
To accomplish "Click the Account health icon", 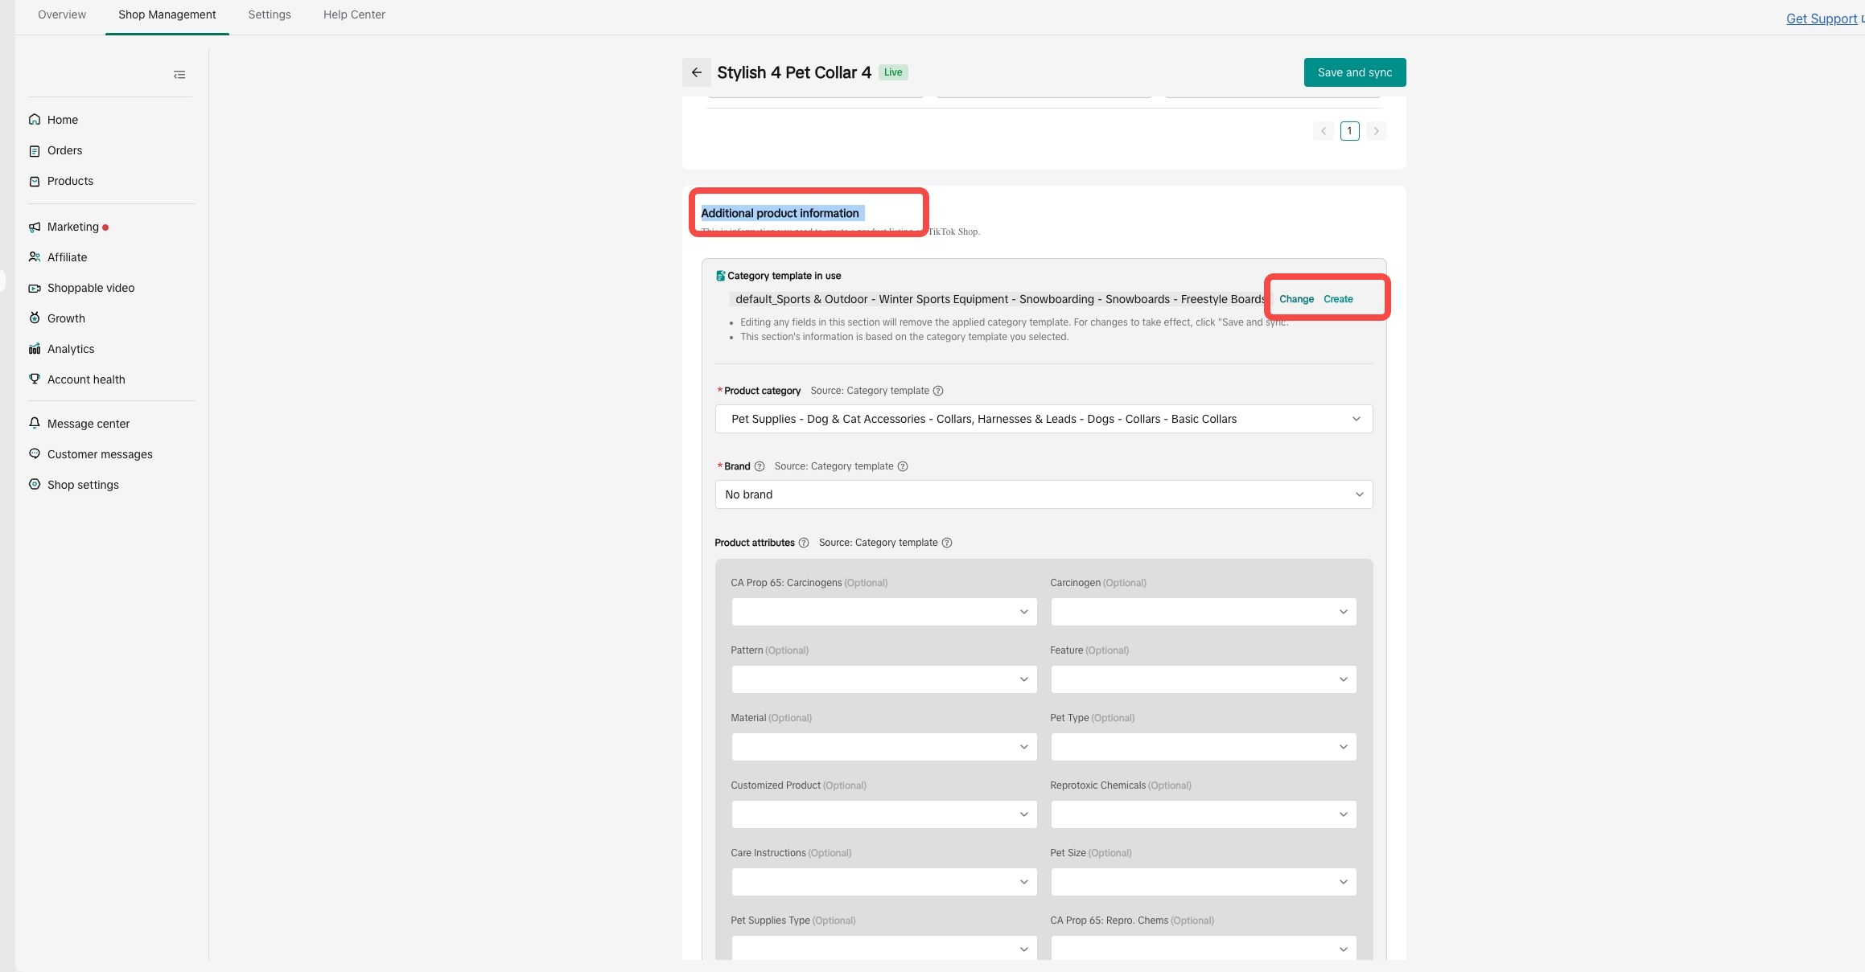I will click(x=35, y=379).
